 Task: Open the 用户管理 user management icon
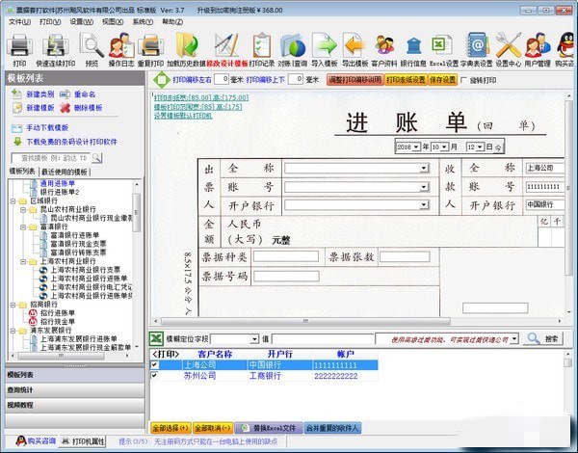click(x=538, y=45)
